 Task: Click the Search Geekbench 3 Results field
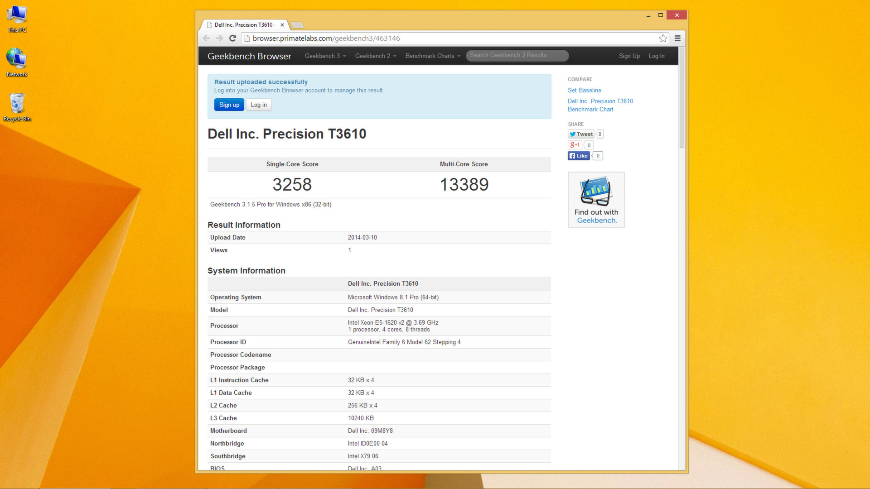click(x=517, y=55)
